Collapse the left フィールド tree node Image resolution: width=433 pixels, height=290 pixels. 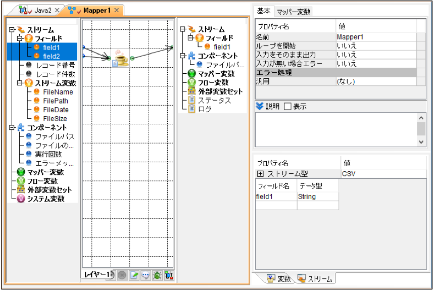(x=19, y=38)
